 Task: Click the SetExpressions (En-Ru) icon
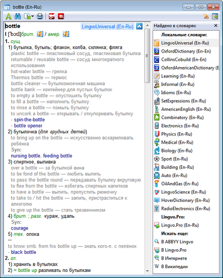pyautogui.click(x=157, y=101)
